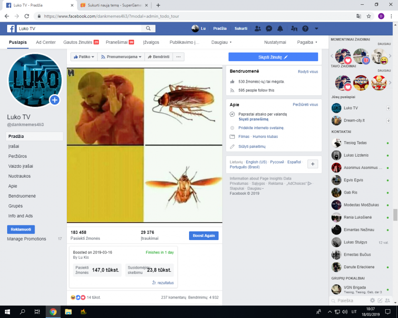The image size is (398, 318).
Task: Bookmark this page with the star icon
Action: 369,16
